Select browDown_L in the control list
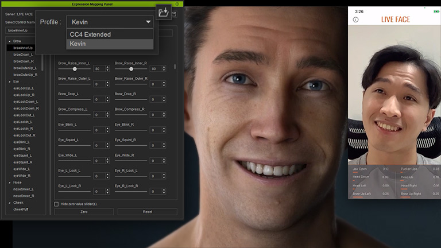Screen dimensions: 441x248 coord(23,55)
